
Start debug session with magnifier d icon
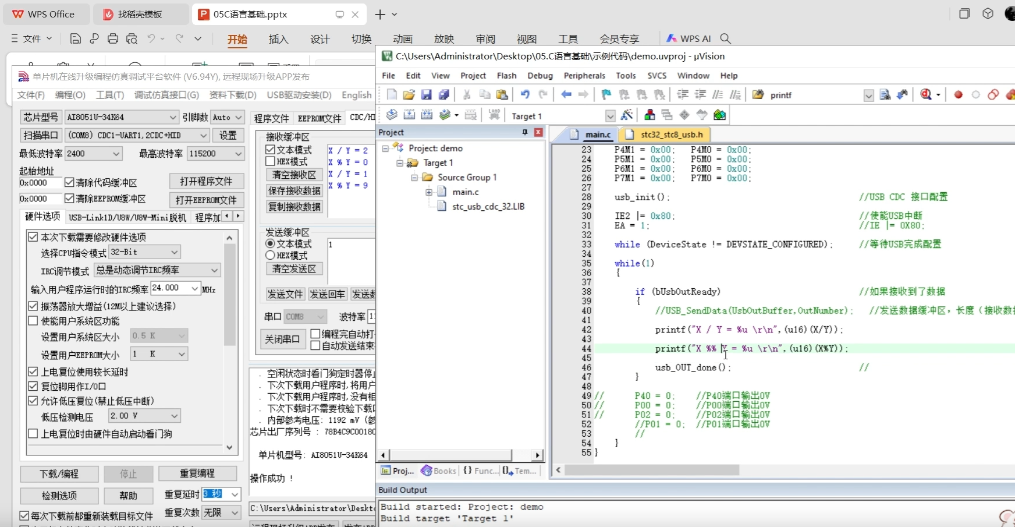click(927, 94)
